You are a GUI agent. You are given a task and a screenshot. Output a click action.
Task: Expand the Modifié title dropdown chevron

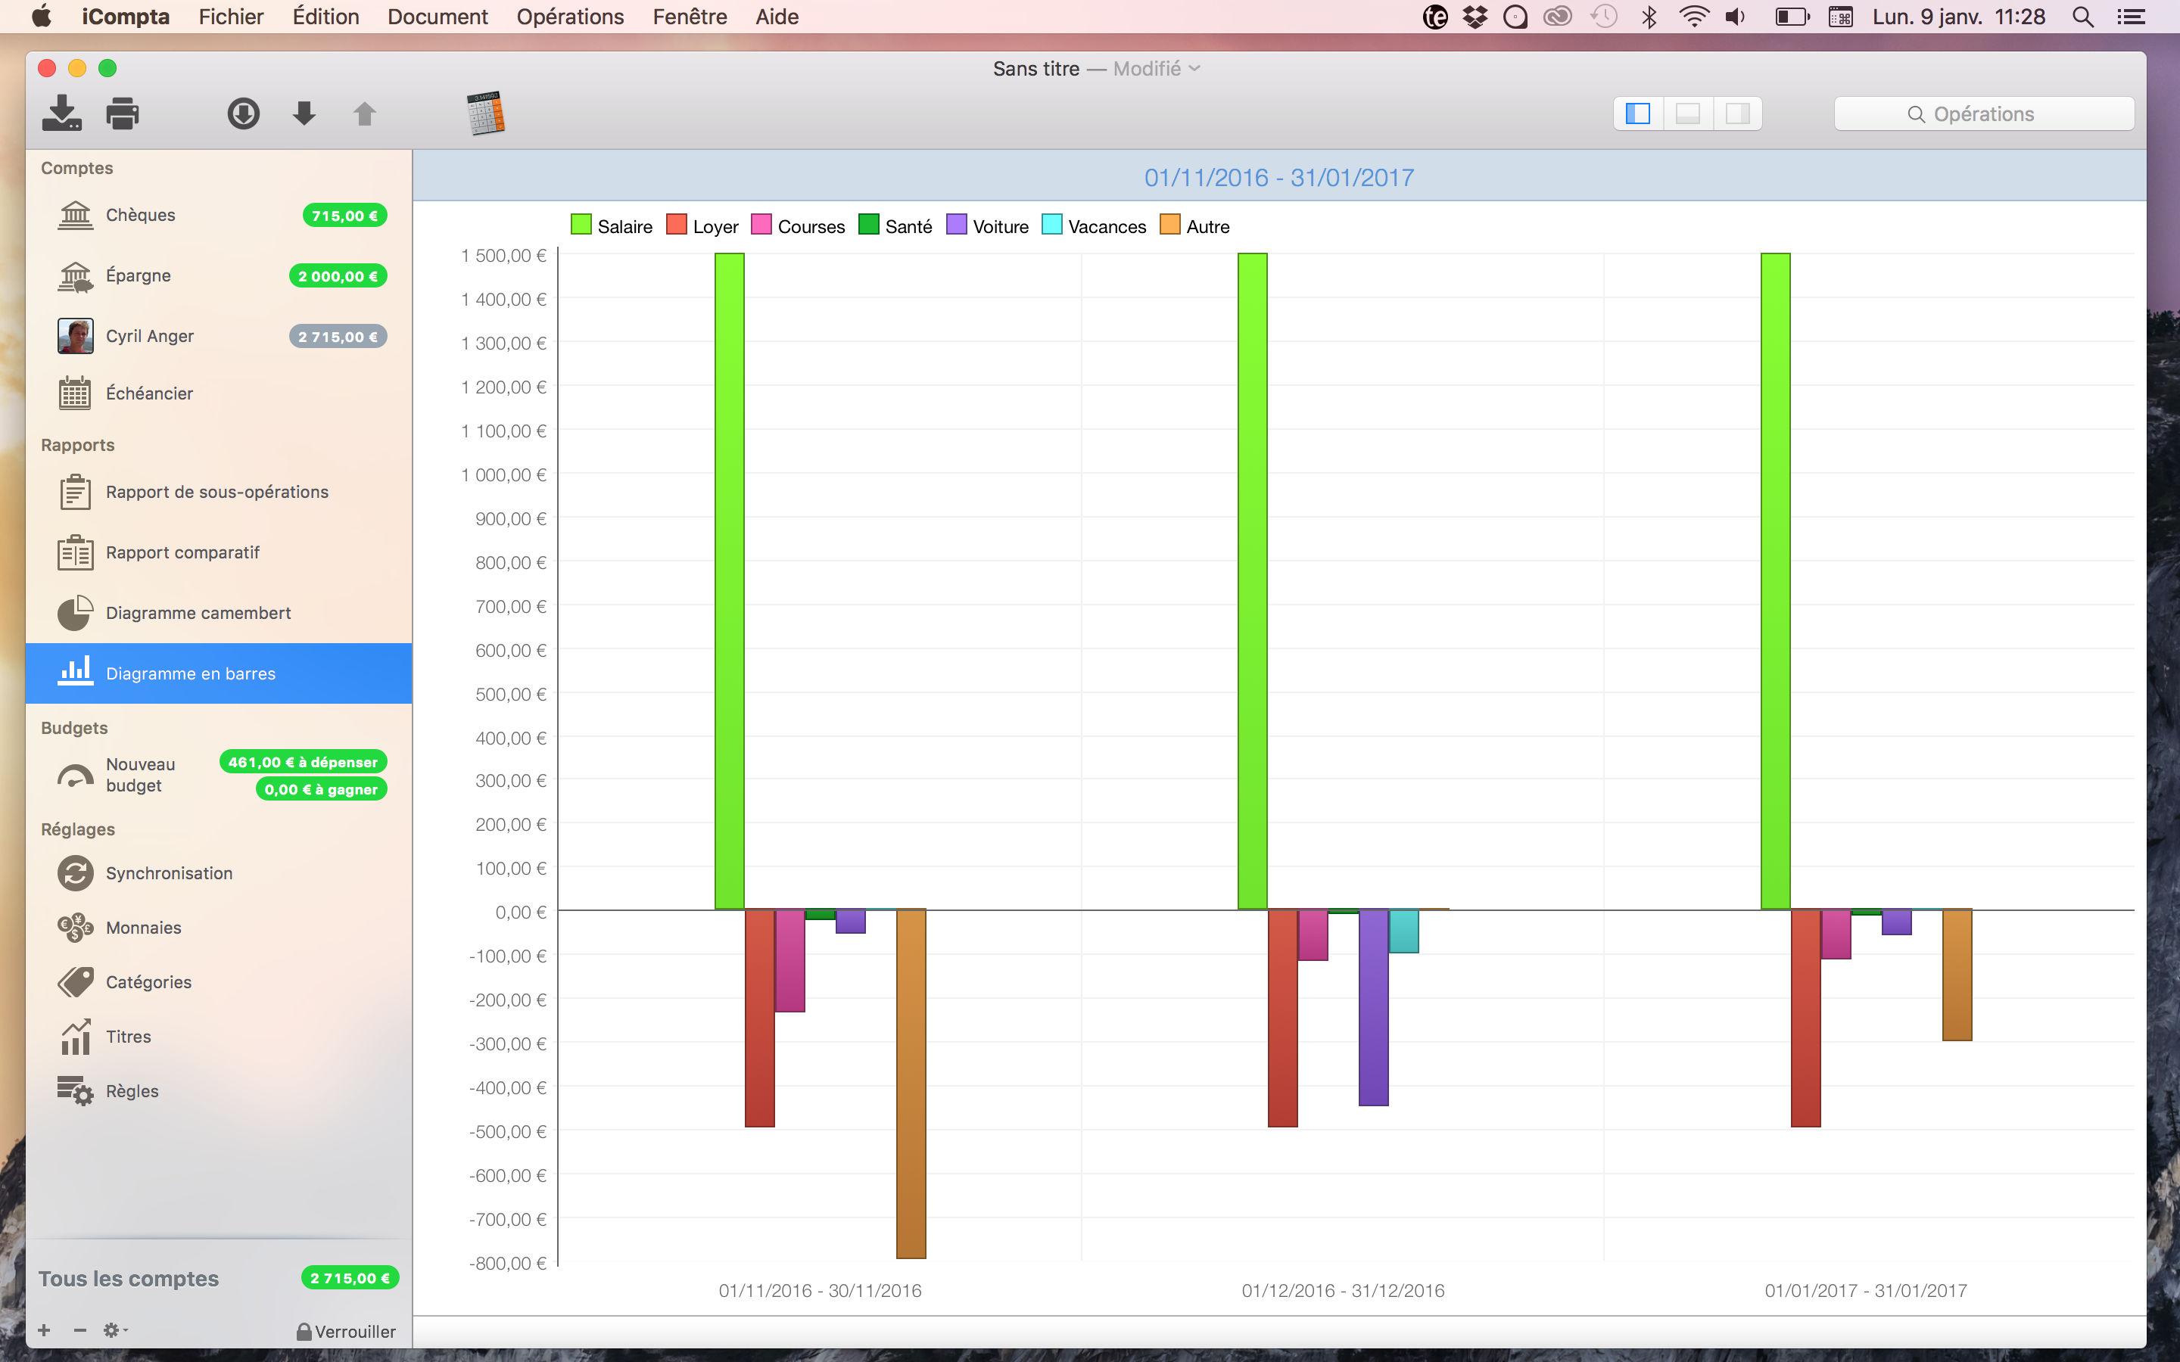(x=1194, y=68)
